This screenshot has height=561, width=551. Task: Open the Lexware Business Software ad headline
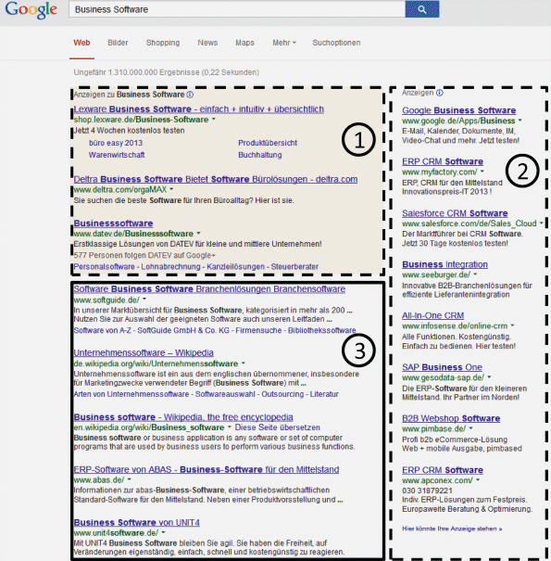[199, 109]
